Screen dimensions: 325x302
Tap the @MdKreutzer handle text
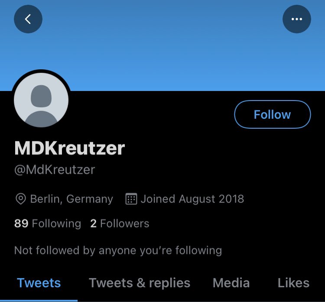[55, 170]
